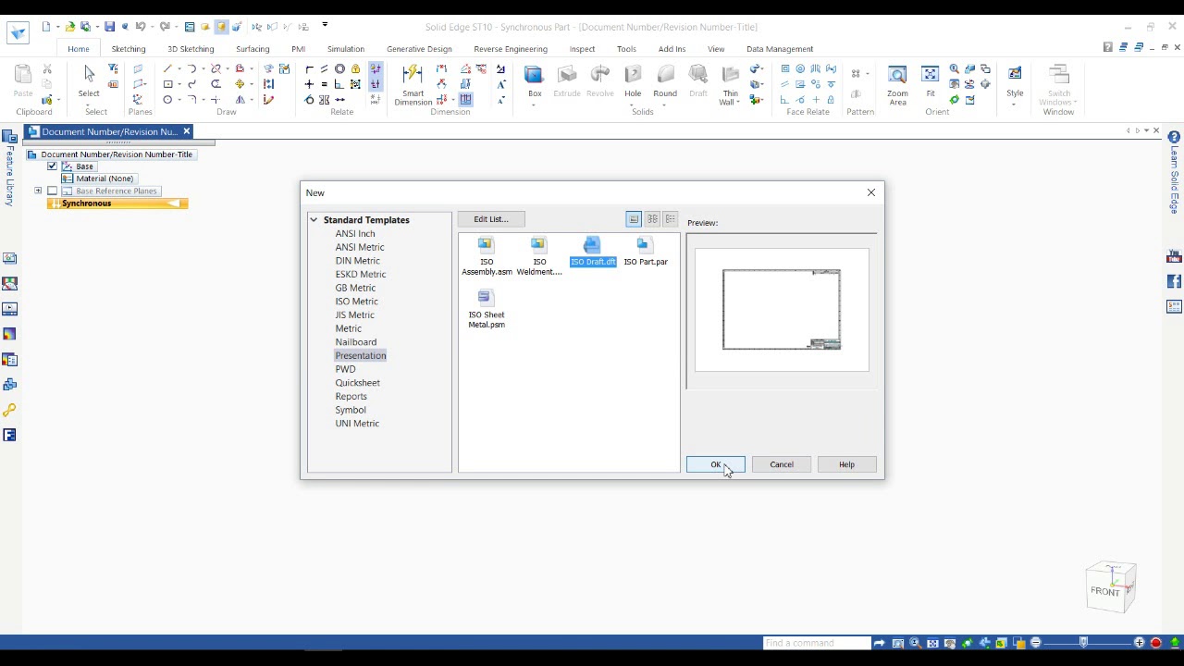The height and width of the screenshot is (666, 1184).
Task: Switch to list view in New dialog
Action: click(652, 219)
